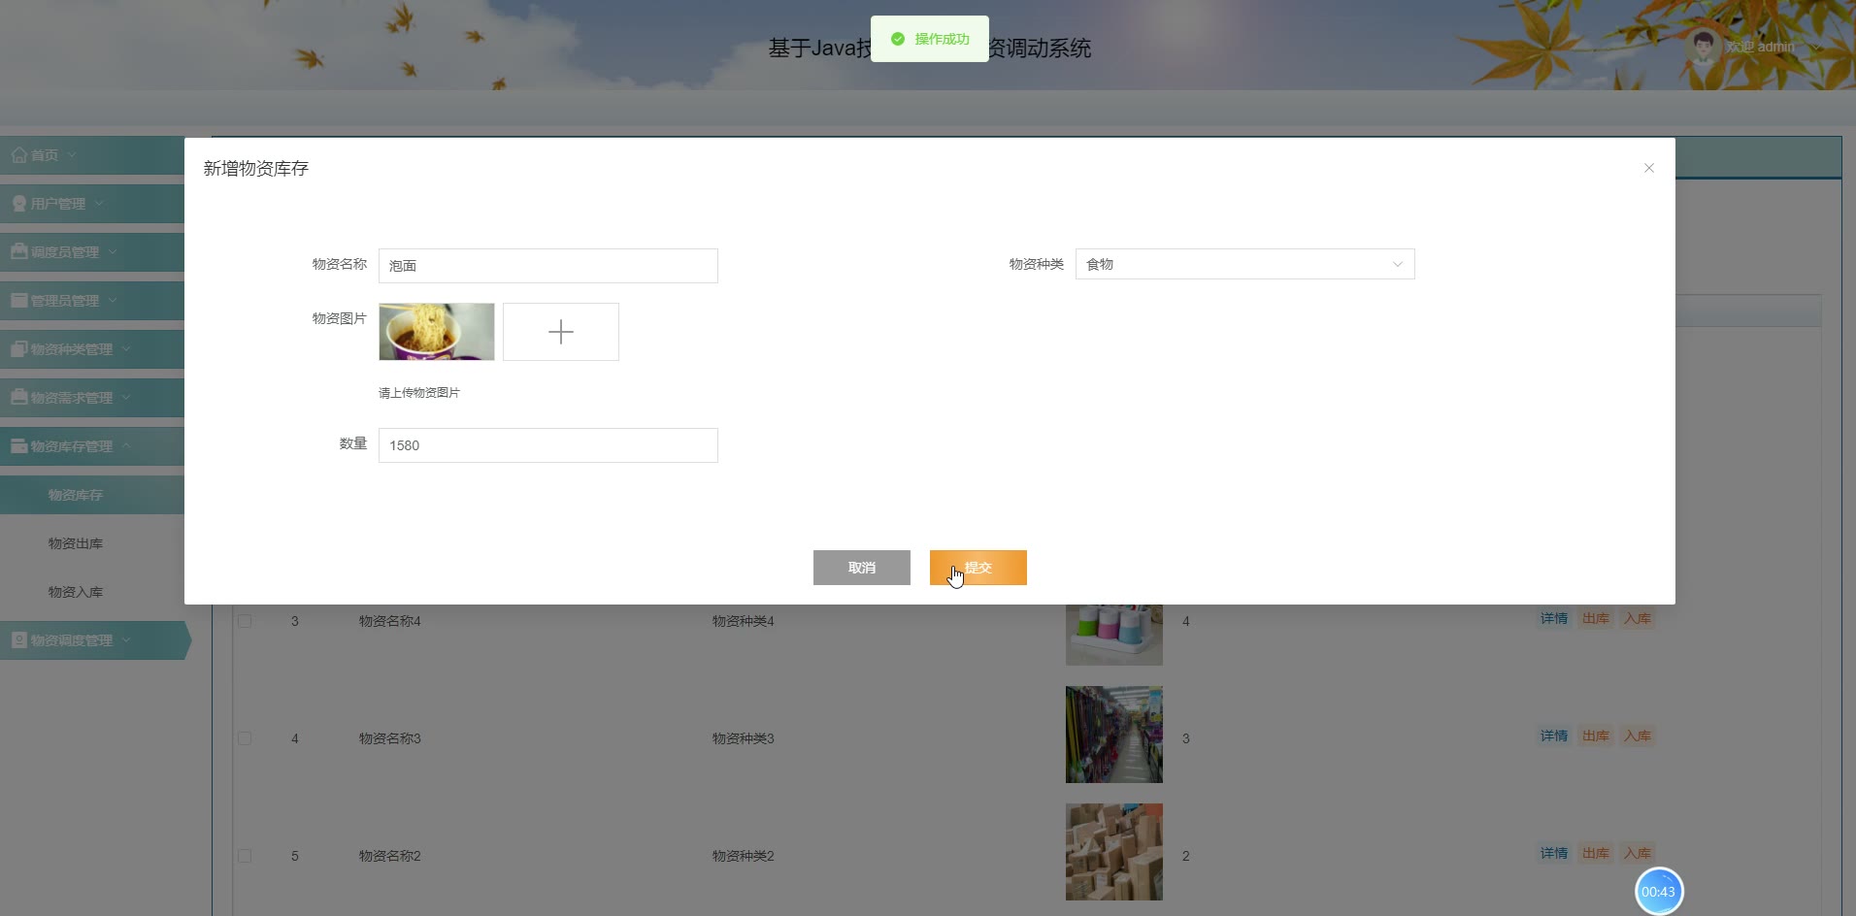Click the 物资名称4 cell
This screenshot has height=916, width=1856.
click(x=390, y=621)
